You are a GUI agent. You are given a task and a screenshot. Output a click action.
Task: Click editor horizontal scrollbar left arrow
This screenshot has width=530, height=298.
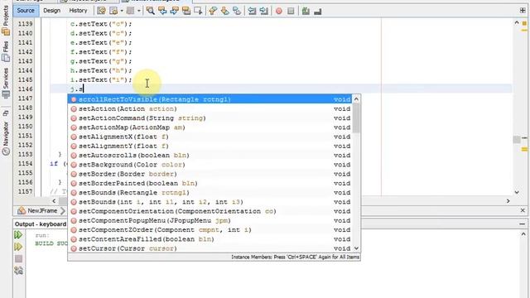[x=54, y=201]
